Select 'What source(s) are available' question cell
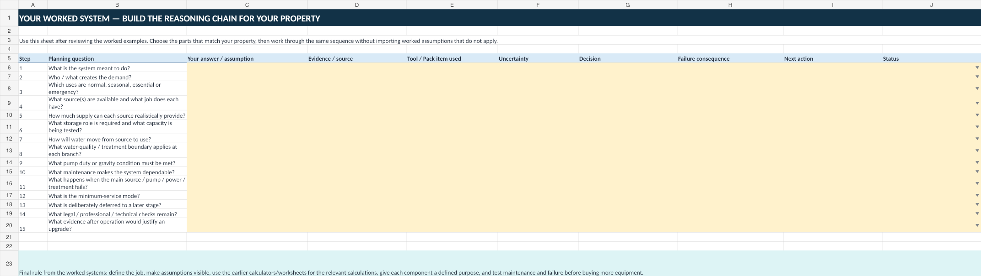This screenshot has width=981, height=276. (x=117, y=103)
